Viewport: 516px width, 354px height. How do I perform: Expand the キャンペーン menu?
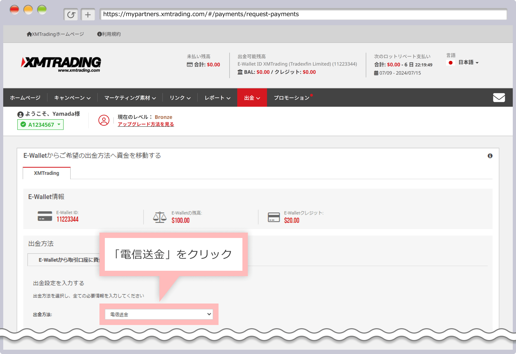click(72, 98)
